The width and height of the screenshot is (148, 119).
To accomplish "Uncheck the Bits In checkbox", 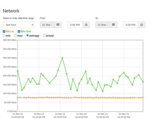I will 4,31.
